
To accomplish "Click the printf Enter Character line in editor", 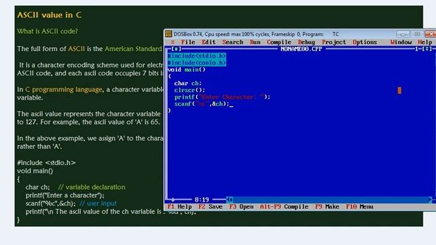I will [x=222, y=97].
